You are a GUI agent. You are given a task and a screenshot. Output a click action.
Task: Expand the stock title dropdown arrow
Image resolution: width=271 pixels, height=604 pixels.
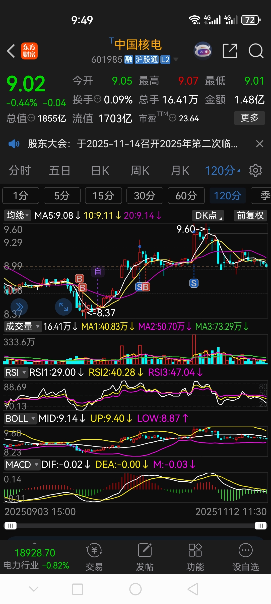[x=176, y=60]
